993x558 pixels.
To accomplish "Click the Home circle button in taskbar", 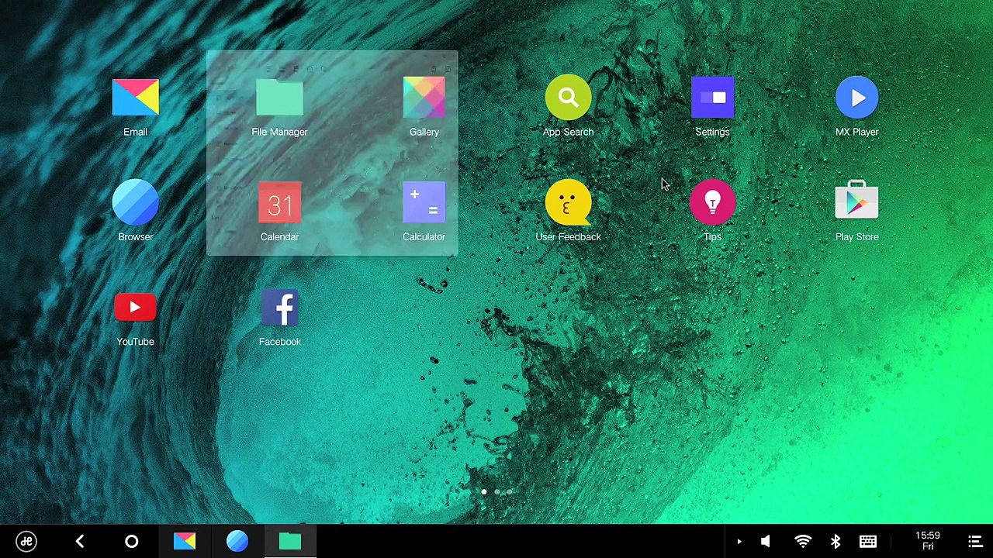I will click(131, 541).
